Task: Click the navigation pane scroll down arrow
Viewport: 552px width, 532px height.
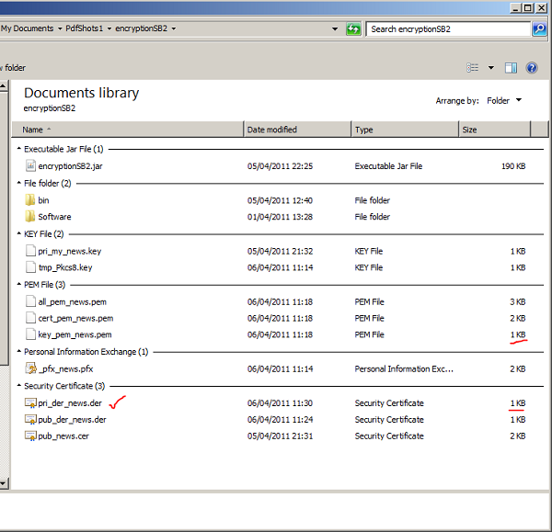Action: (x=4, y=483)
